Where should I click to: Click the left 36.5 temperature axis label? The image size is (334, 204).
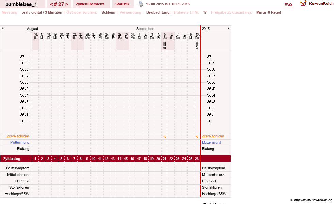(x=24, y=89)
